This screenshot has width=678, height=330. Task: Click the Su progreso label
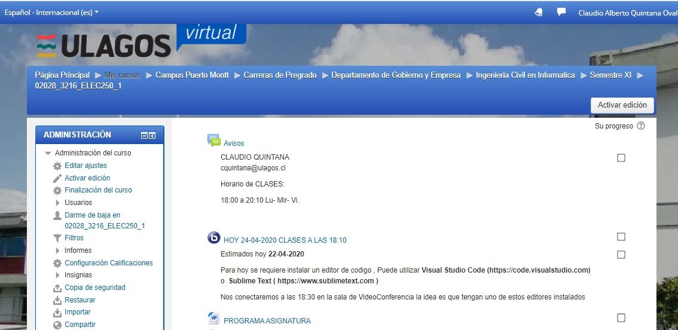coord(614,126)
